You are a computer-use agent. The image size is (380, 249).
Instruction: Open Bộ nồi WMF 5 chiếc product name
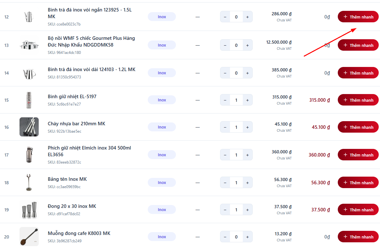click(91, 41)
